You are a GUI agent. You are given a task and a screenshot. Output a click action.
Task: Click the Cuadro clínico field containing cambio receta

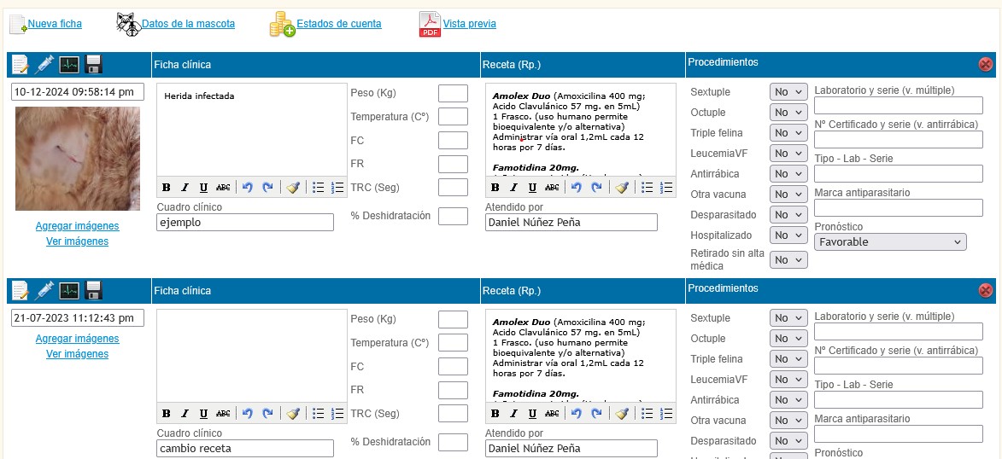245,448
